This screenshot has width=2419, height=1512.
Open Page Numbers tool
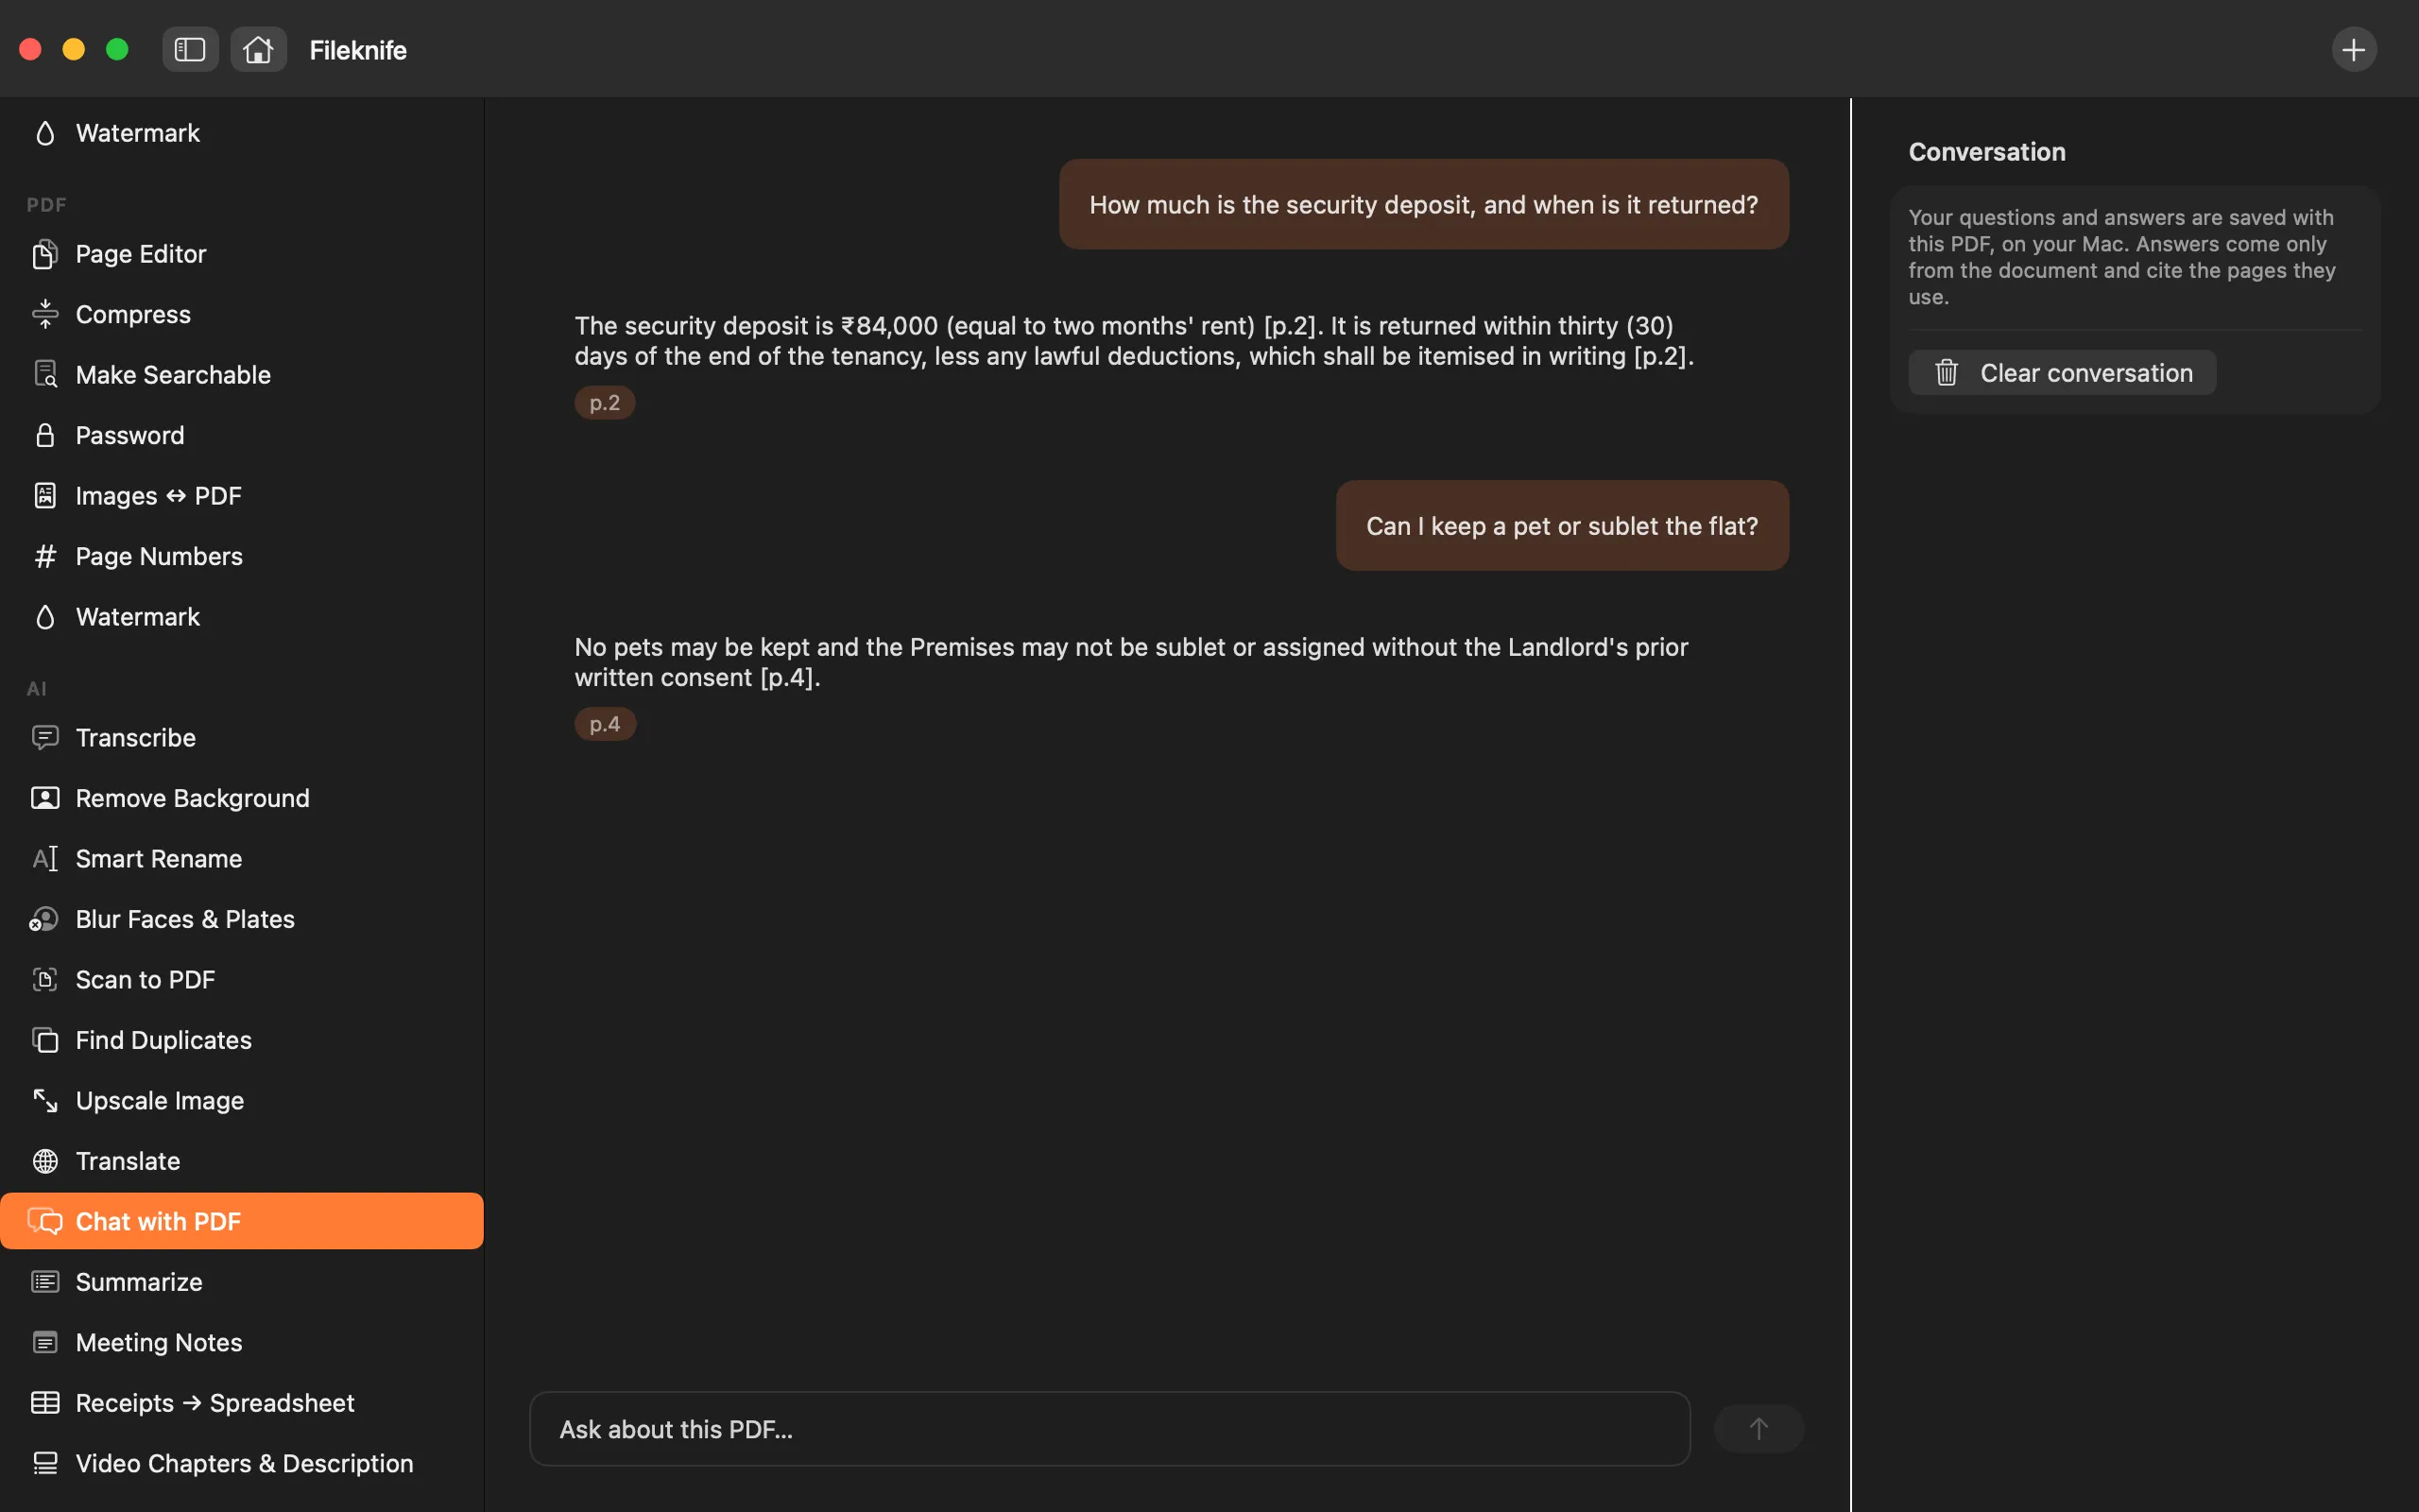click(242, 556)
